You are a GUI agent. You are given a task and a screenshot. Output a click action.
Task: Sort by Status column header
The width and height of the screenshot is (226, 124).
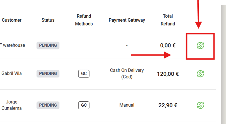point(48,20)
